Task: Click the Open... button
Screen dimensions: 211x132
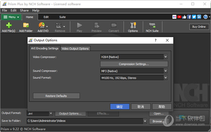Action: (x=159, y=114)
